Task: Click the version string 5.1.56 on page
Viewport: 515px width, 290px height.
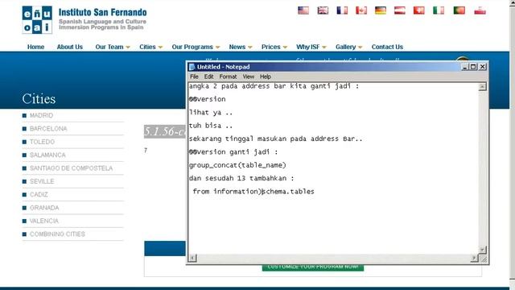Action: pos(165,131)
